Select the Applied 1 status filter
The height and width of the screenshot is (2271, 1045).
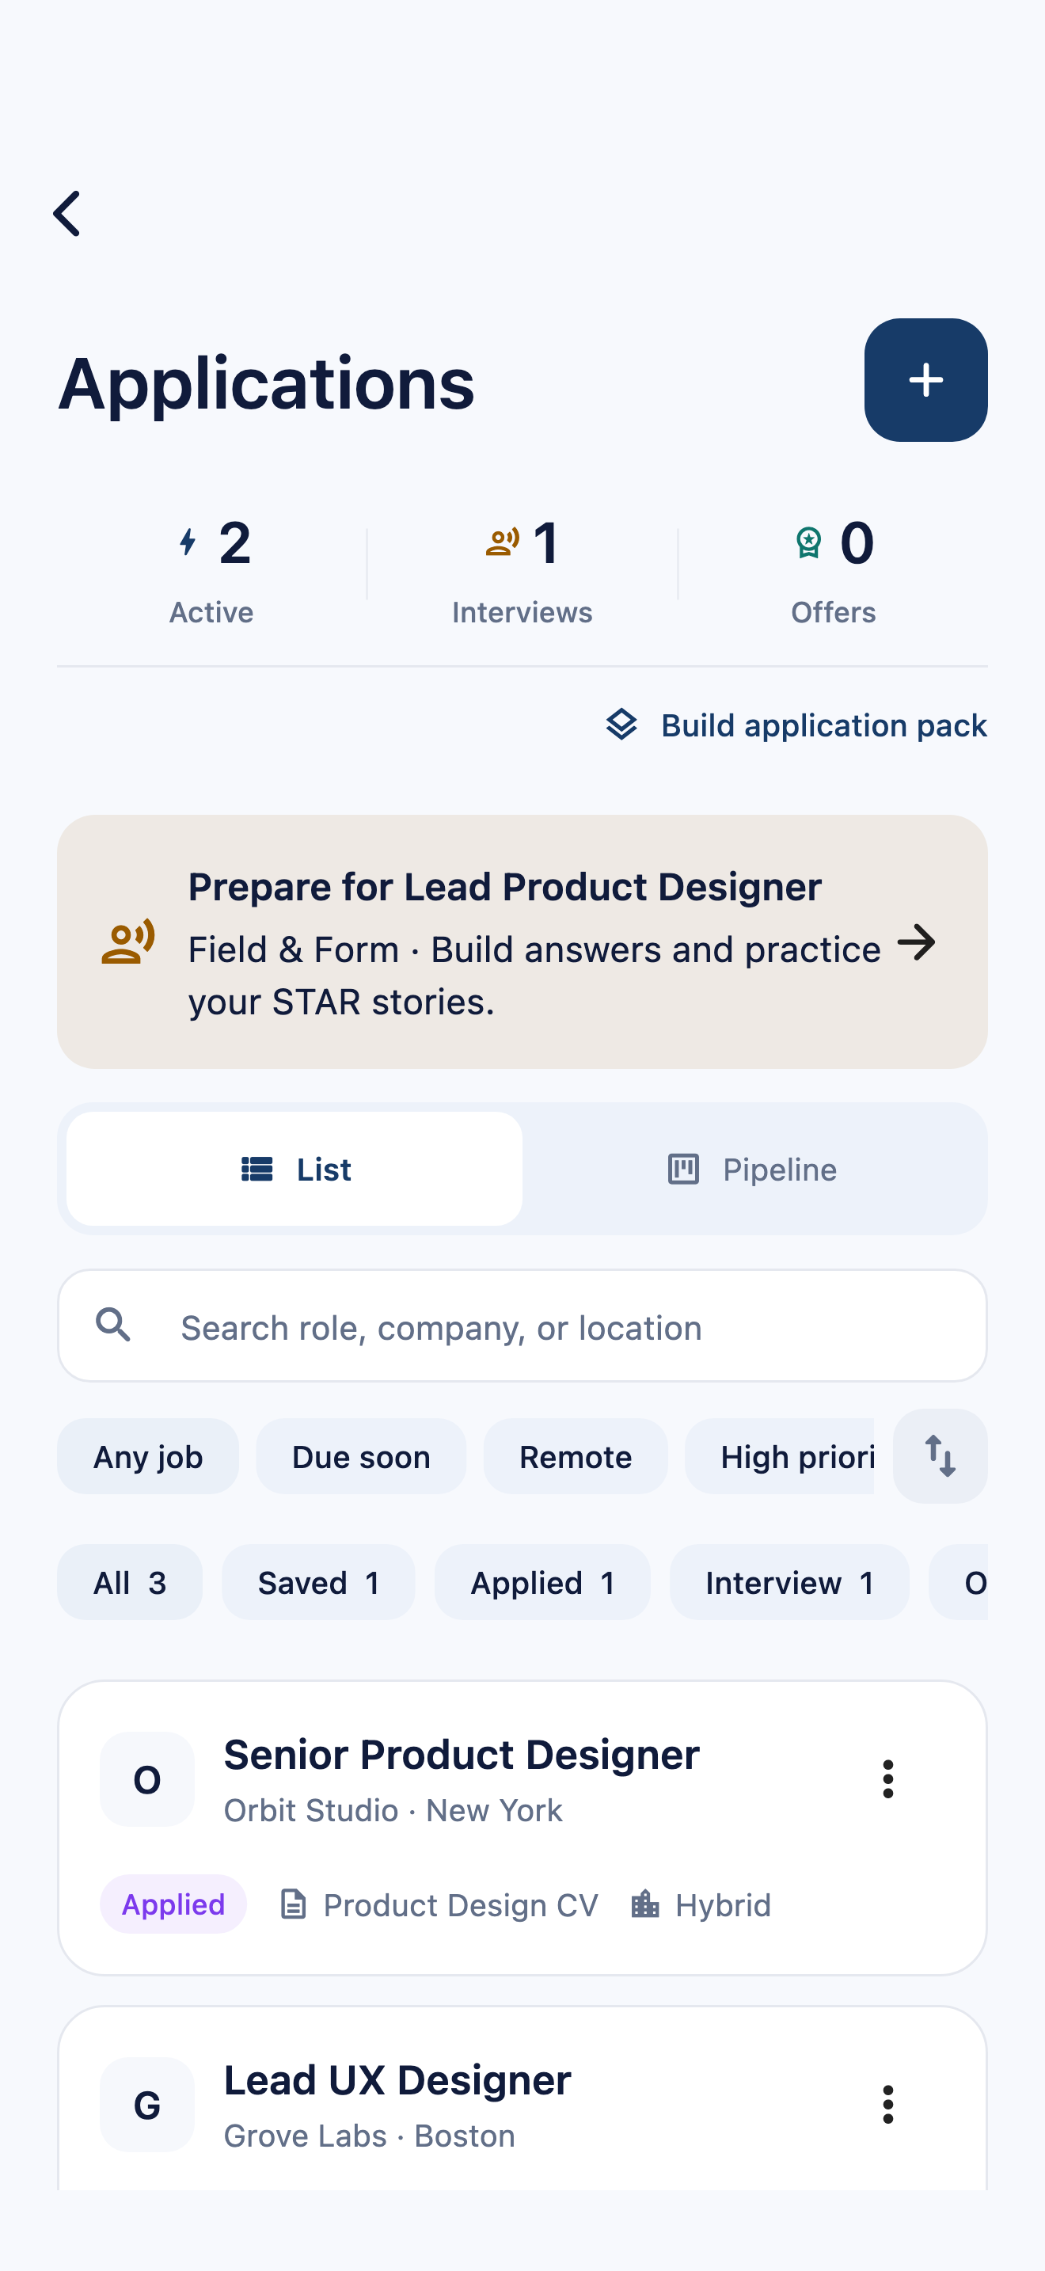(x=541, y=1582)
